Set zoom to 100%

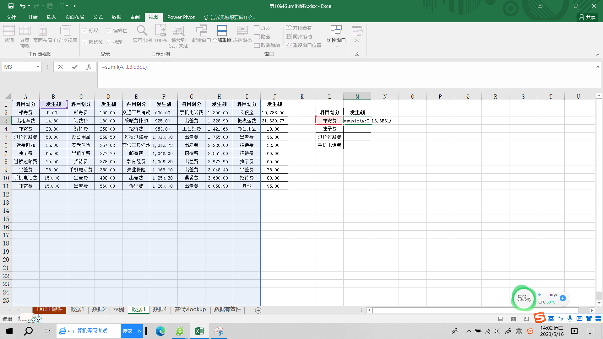[x=160, y=34]
